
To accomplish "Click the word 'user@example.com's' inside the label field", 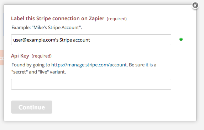I will coord(36,40).
